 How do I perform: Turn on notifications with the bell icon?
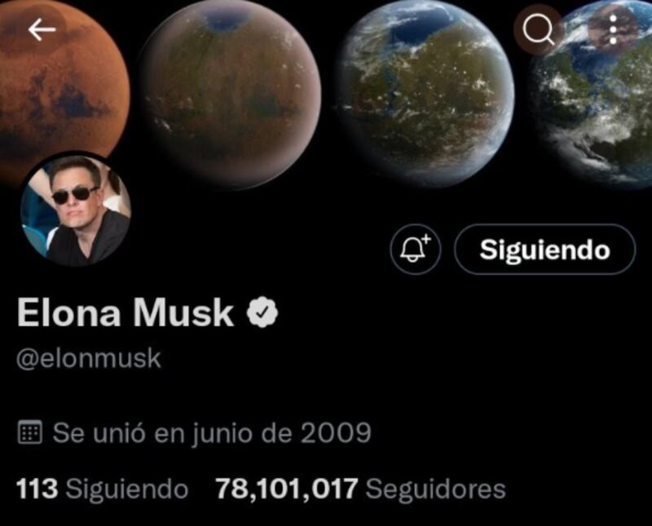(416, 249)
